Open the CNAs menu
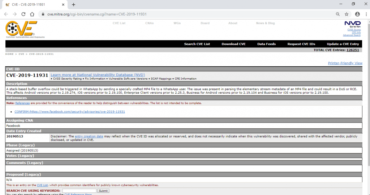The width and height of the screenshot is (370, 195). pyautogui.click(x=149, y=23)
